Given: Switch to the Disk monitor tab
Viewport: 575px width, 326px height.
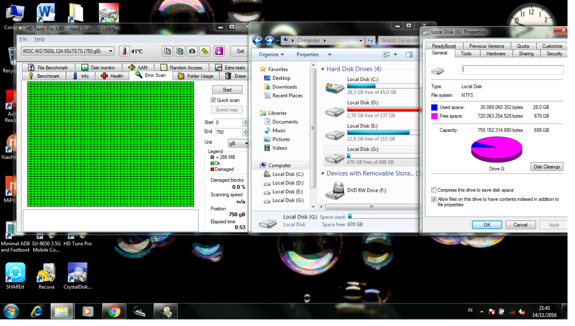Looking at the screenshot, I should (x=98, y=67).
